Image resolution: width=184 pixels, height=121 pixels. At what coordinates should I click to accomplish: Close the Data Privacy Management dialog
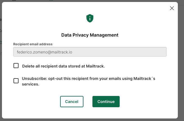172,8
